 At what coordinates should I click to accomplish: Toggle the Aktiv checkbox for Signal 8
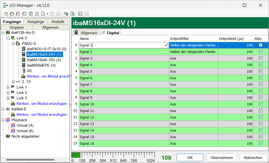tap(261, 91)
